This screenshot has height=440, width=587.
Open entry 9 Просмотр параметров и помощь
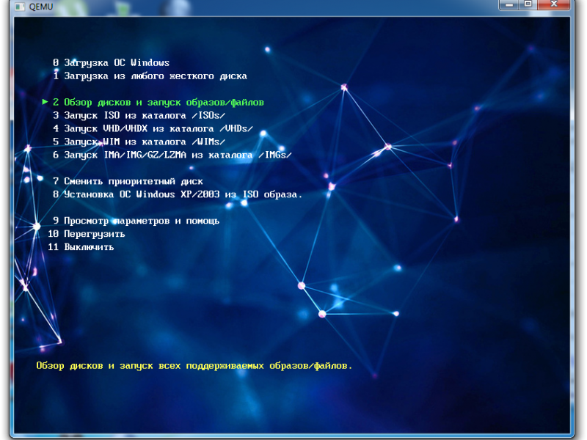(x=136, y=221)
